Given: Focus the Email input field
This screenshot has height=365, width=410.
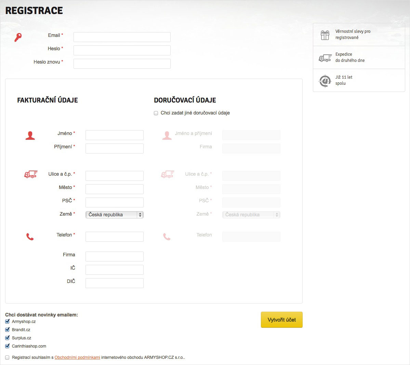Looking at the screenshot, I should (122, 37).
